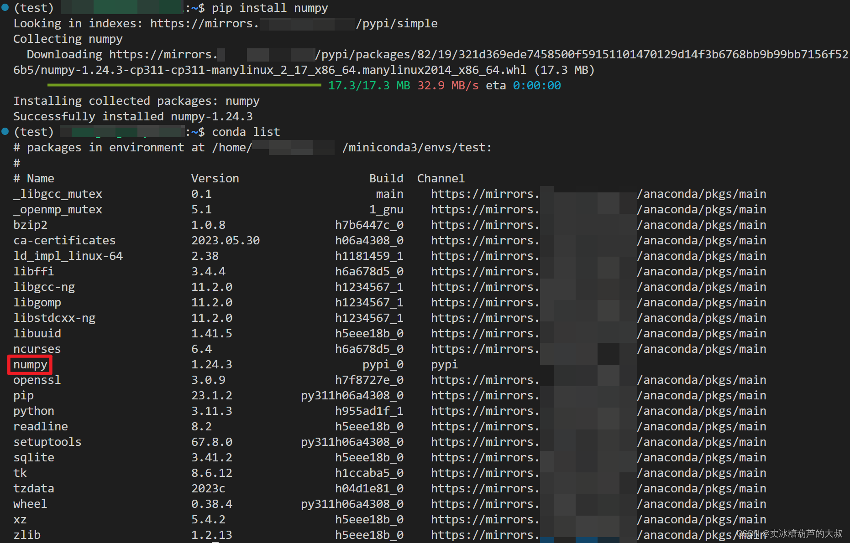Click openssl version '3.0.9'
The height and width of the screenshot is (543, 850).
[208, 380]
